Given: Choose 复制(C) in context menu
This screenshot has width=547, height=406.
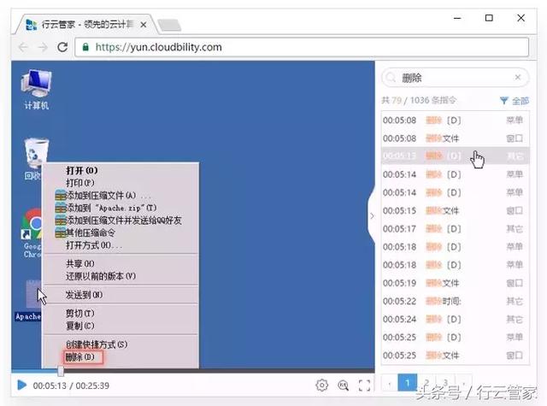Looking at the screenshot, I should (x=80, y=326).
